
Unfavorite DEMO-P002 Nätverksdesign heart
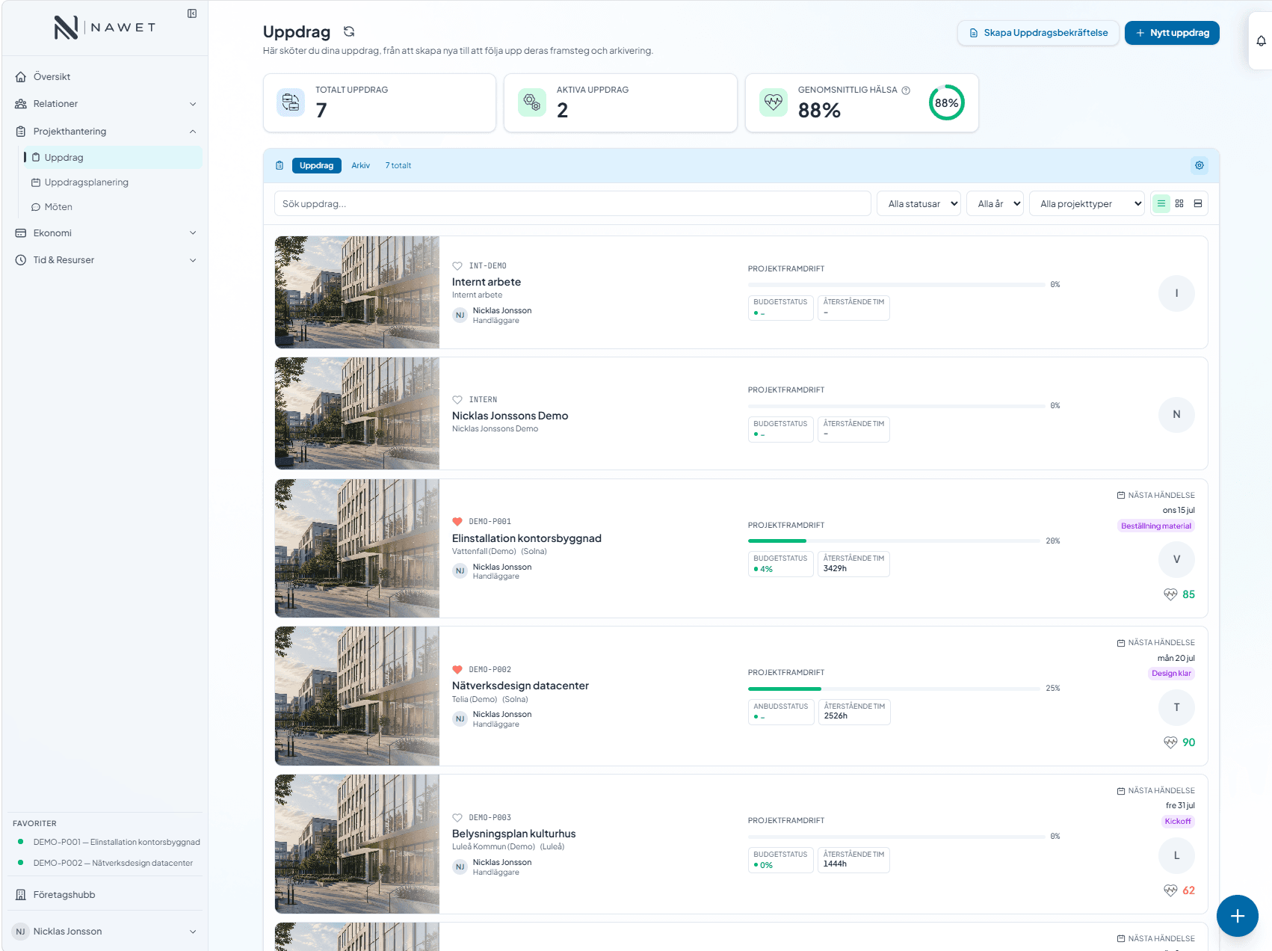457,670
